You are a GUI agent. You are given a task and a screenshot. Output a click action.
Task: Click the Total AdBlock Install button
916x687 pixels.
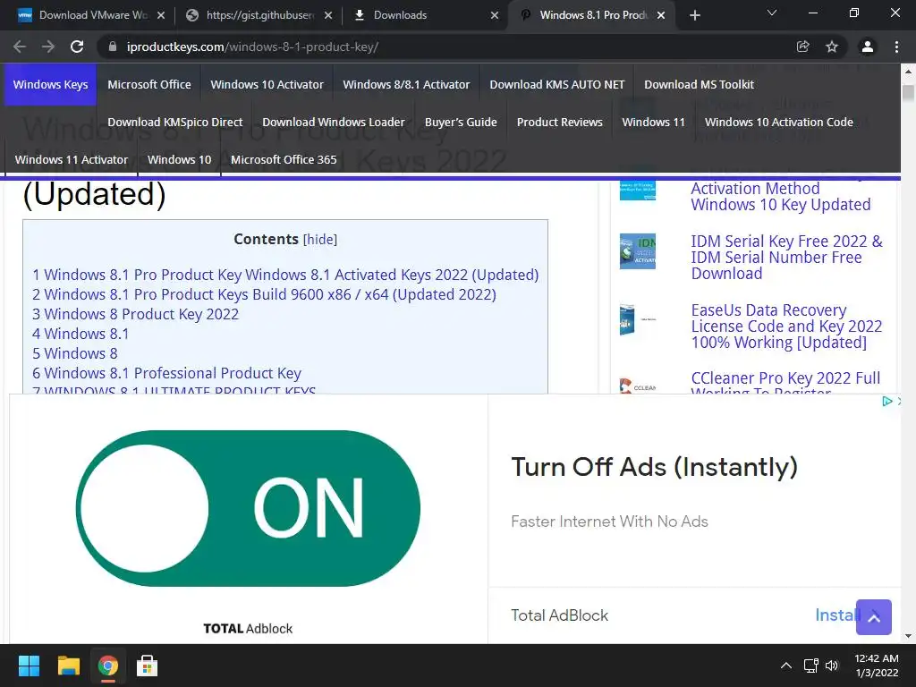pos(837,615)
